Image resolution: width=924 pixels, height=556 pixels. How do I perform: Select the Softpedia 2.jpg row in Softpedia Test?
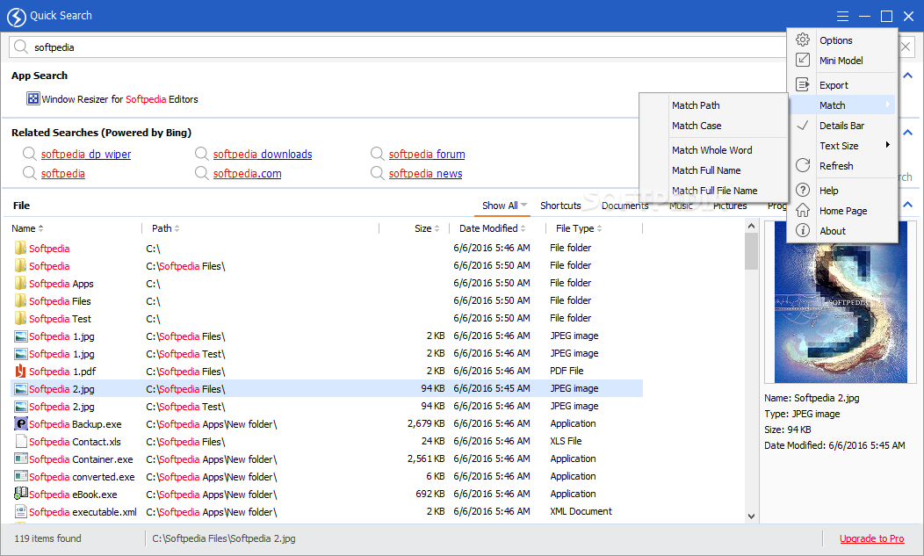327,406
